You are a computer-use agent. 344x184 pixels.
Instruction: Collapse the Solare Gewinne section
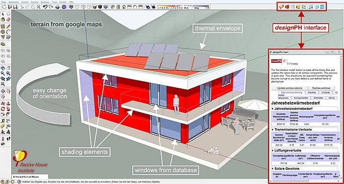(272, 169)
